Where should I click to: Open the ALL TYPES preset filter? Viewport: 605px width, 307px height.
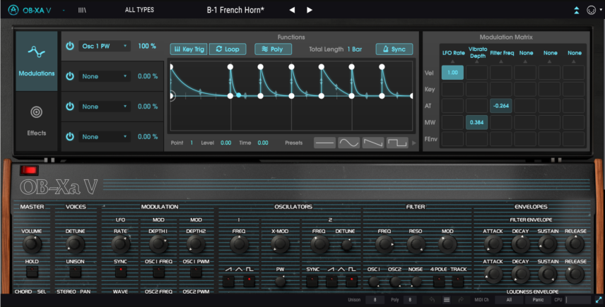click(139, 10)
